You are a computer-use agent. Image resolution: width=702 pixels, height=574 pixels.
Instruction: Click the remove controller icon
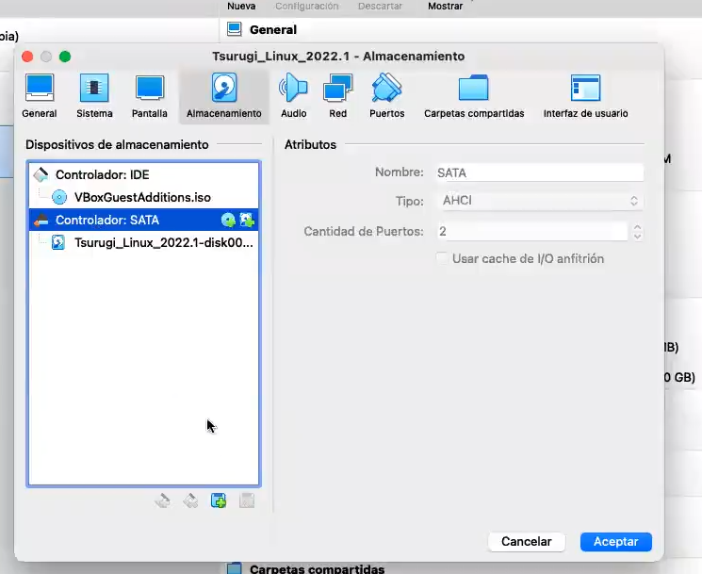(x=190, y=500)
